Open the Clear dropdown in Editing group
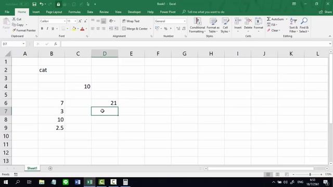333x187 pixels. pos(274,30)
